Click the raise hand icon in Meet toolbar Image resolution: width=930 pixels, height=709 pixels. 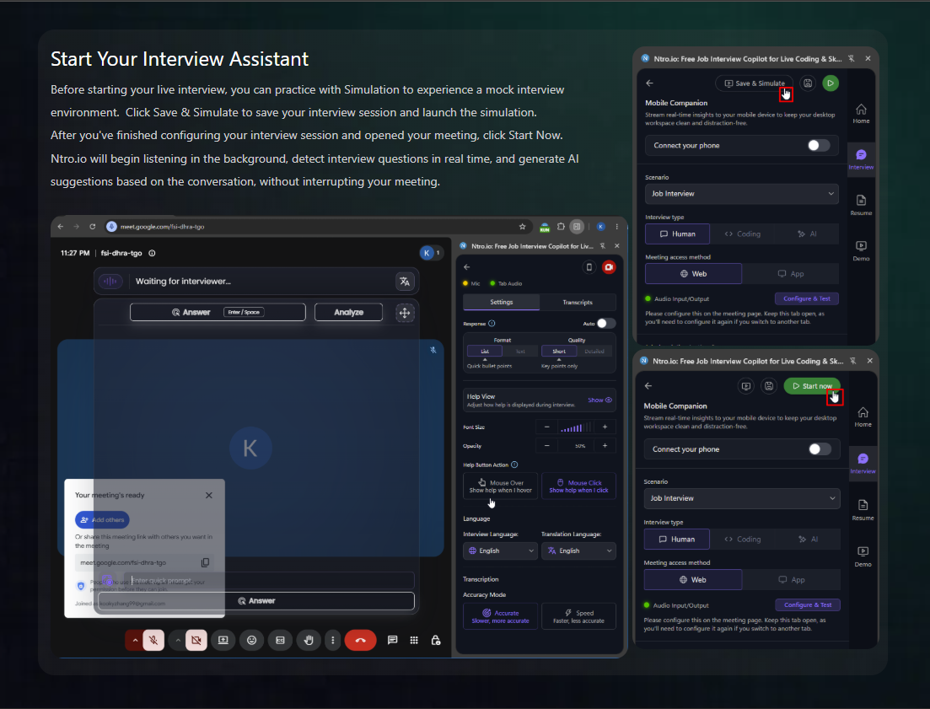pos(309,640)
